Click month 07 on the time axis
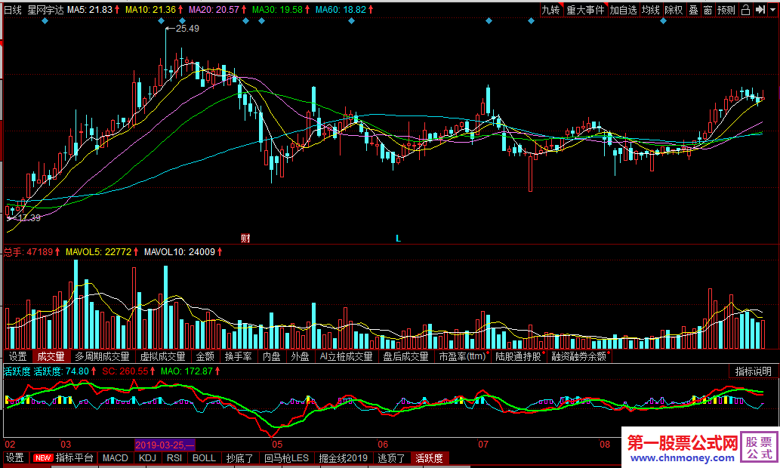The height and width of the screenshot is (468, 780). pos(483,445)
